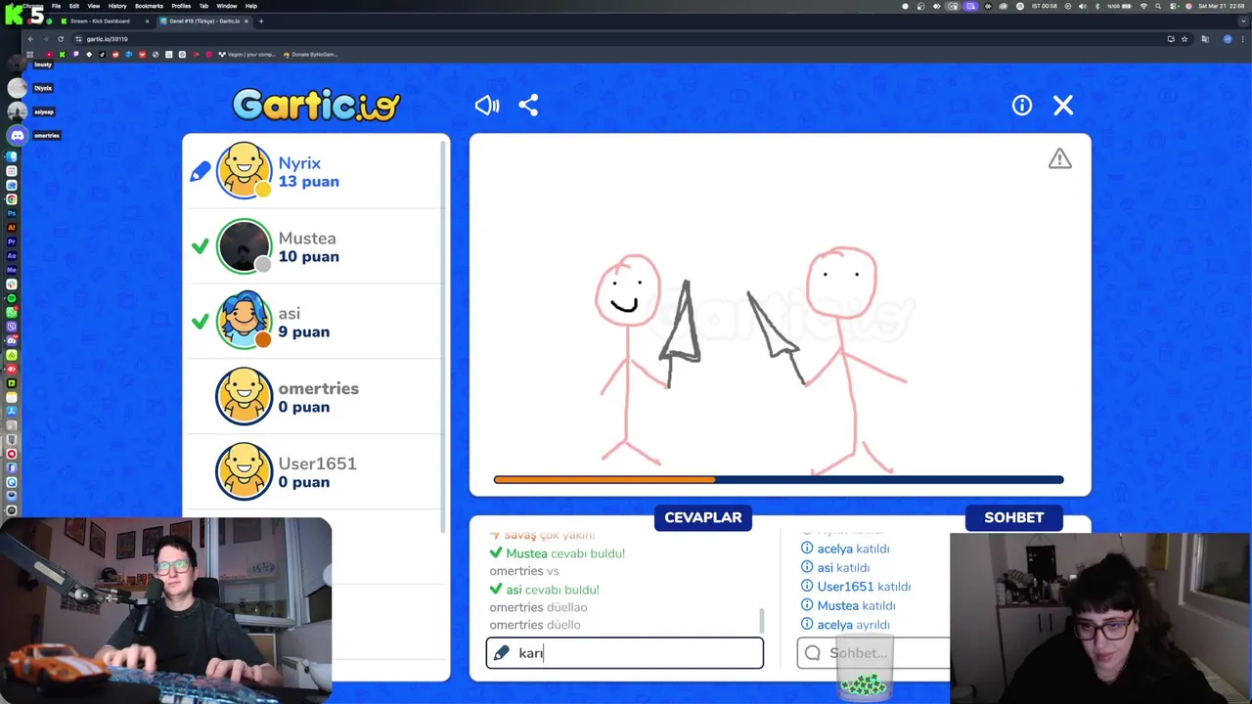Click the SOHBET tab label
This screenshot has height=704, width=1252.
[1014, 517]
